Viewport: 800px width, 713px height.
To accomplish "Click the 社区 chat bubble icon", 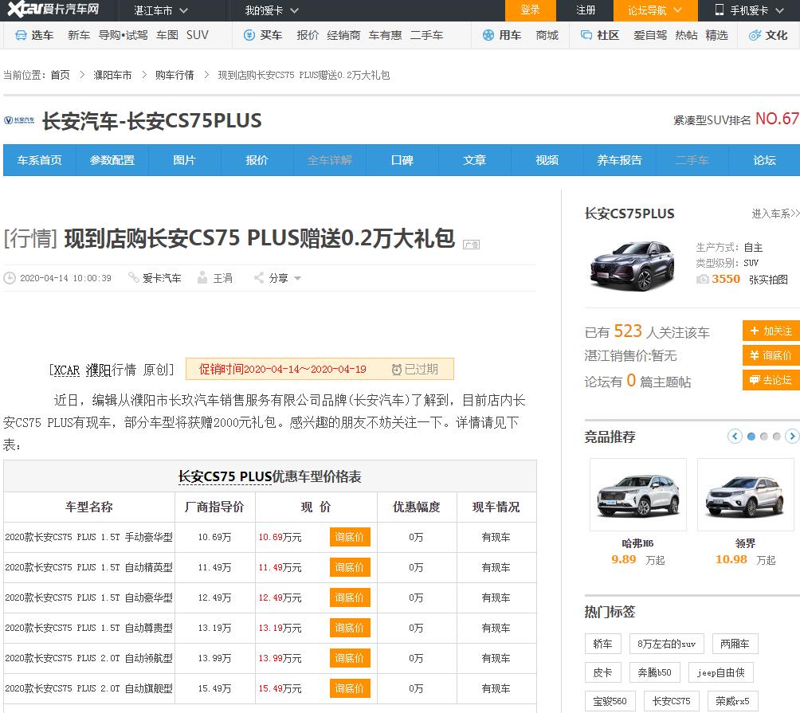I will [x=586, y=35].
